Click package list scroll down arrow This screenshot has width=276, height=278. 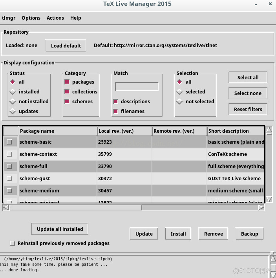(269, 199)
